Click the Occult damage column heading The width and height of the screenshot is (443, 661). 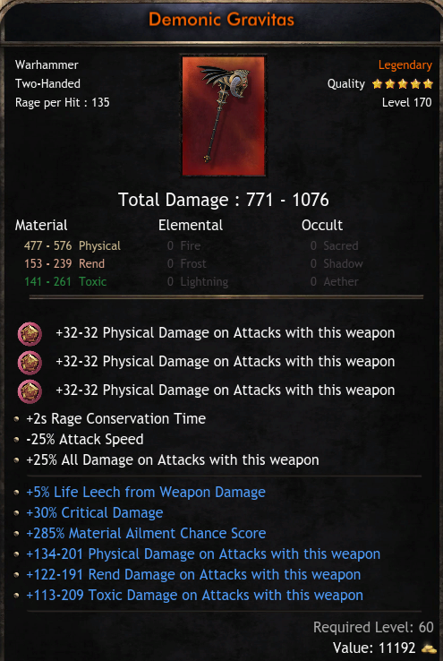[322, 225]
